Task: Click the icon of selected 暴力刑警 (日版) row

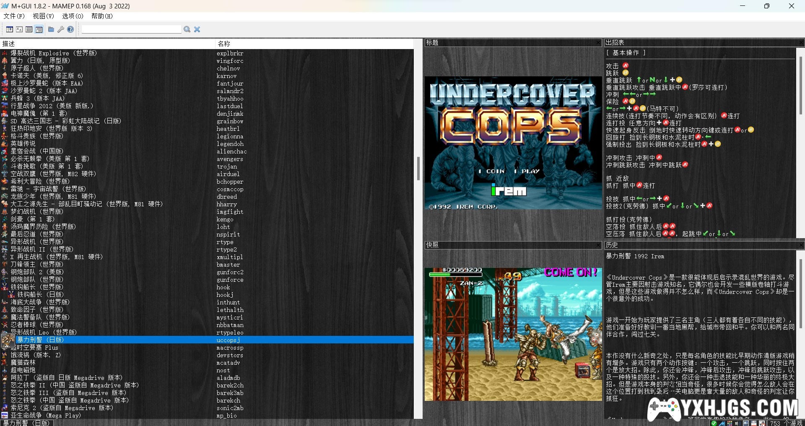Action: pos(8,340)
